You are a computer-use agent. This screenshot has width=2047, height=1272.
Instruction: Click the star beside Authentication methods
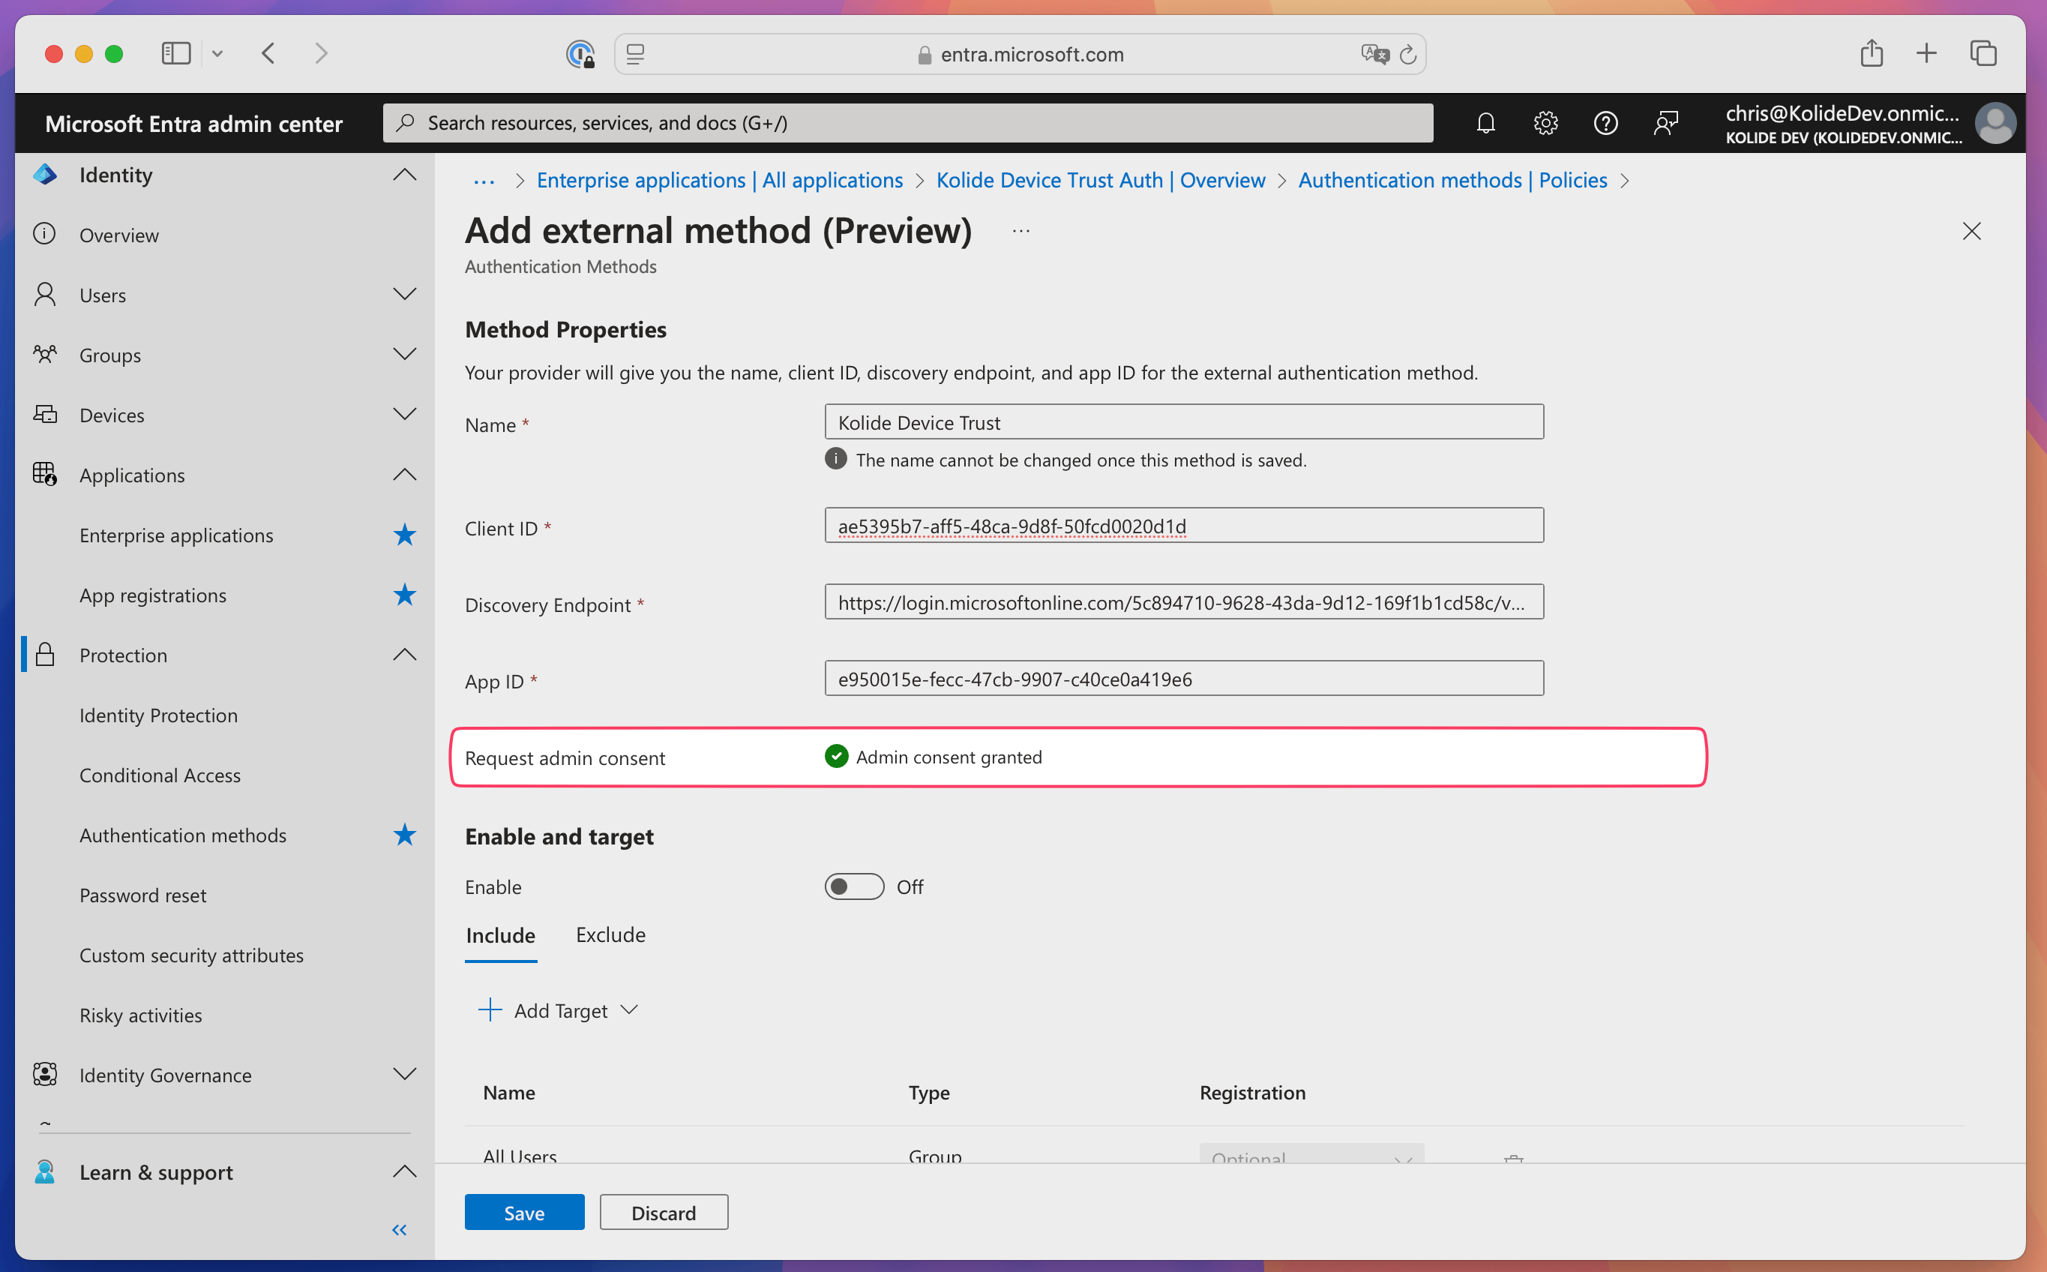tap(404, 835)
